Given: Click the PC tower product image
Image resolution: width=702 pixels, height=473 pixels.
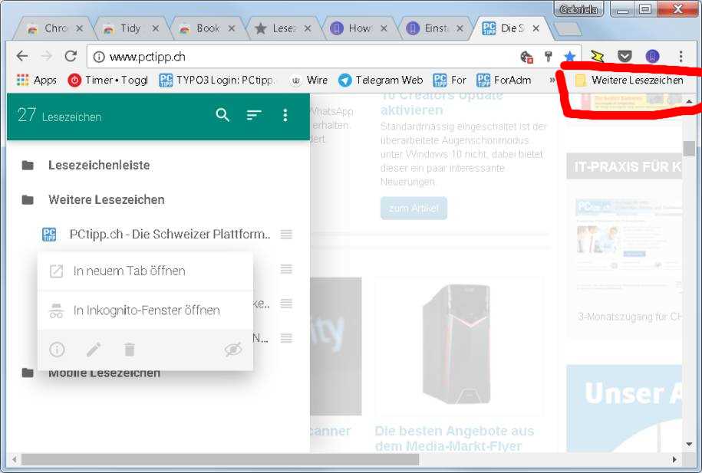Looking at the screenshot, I should point(458,346).
